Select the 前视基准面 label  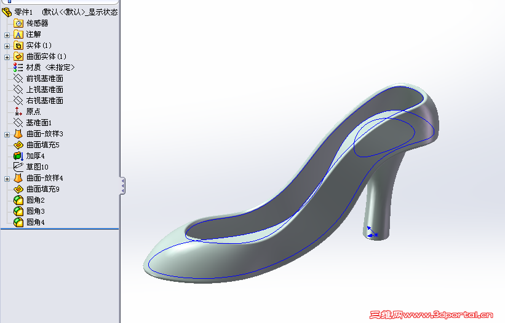click(45, 79)
